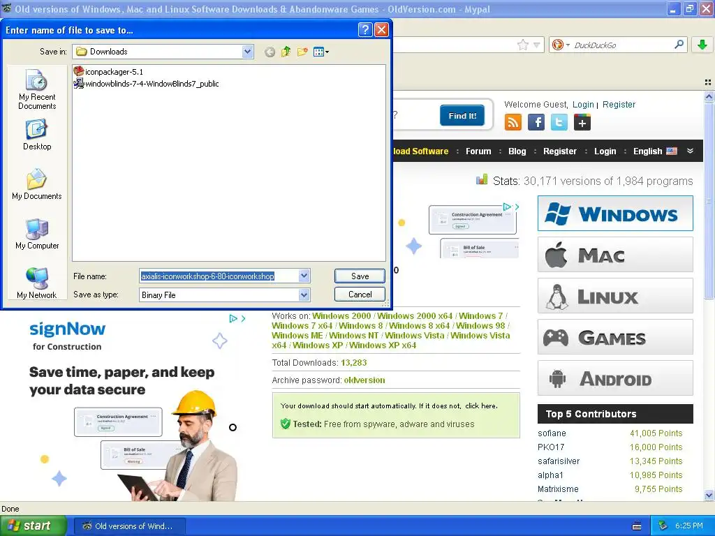The image size is (715, 536).
Task: Follow the top Register link beside Welcome Guest
Action: (619, 105)
